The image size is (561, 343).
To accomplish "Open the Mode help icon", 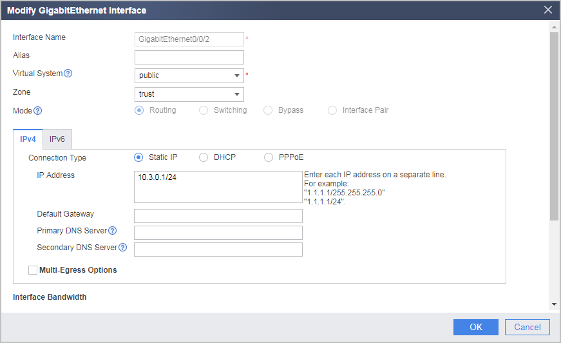I will point(37,111).
